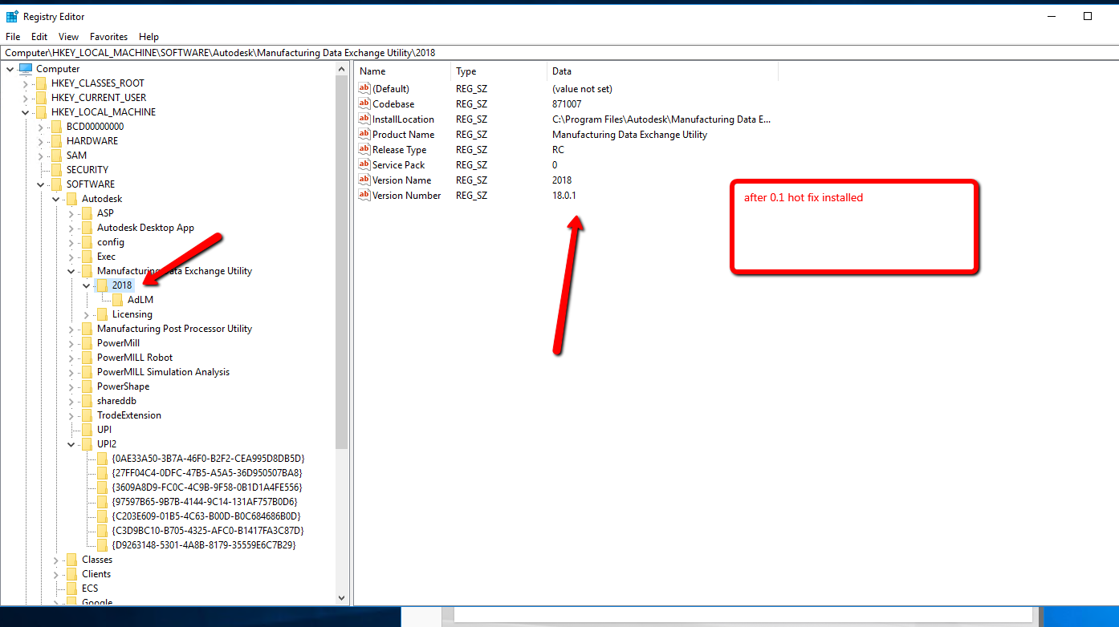Screen dimensions: 1119x627
Task: Select the Codebase string value icon
Action: [x=364, y=103]
